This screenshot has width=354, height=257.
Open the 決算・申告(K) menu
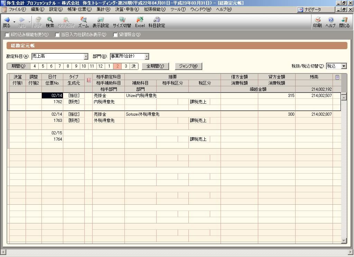(x=127, y=9)
